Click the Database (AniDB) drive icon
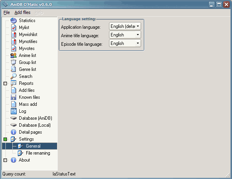The height and width of the screenshot is (179, 232). point(14,118)
